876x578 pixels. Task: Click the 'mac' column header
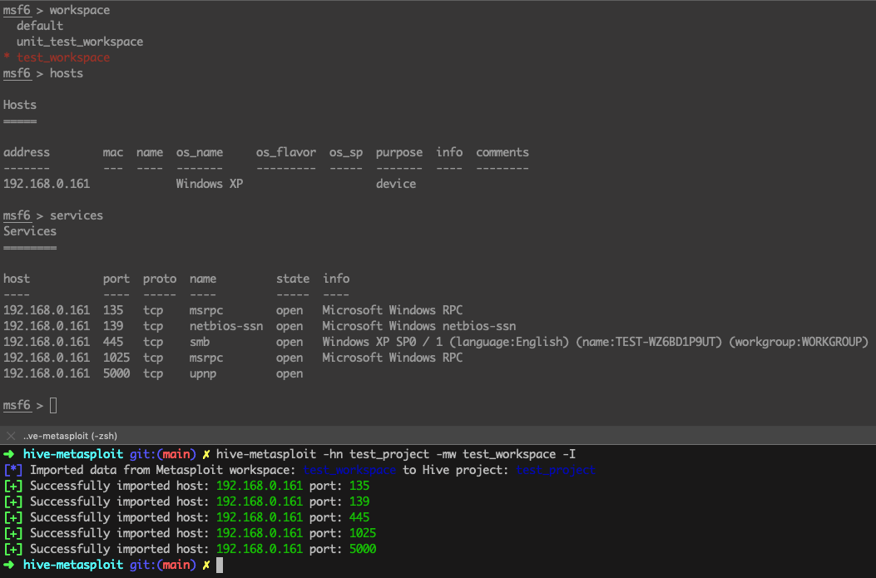pyautogui.click(x=113, y=152)
